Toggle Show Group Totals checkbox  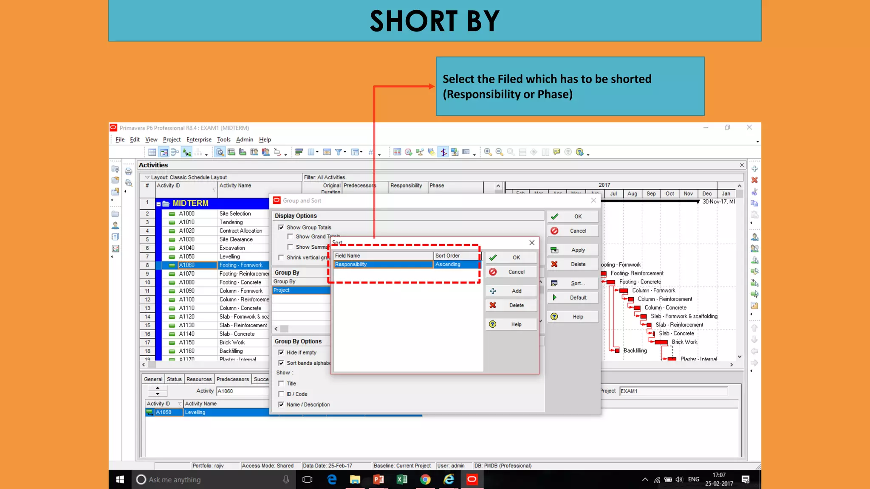281,228
